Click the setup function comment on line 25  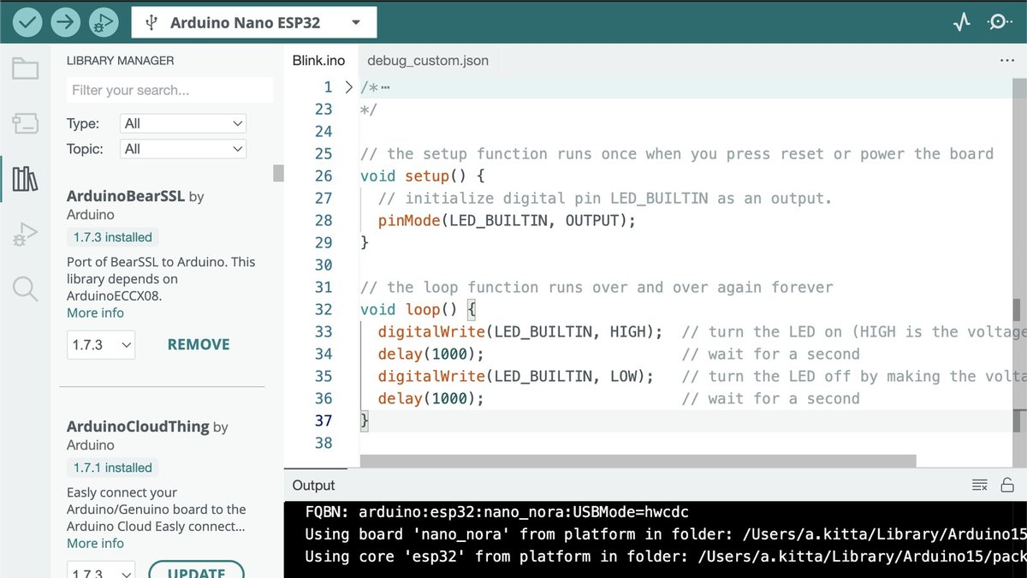pyautogui.click(x=677, y=154)
